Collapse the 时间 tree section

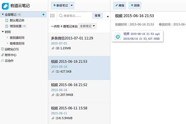[3, 32]
